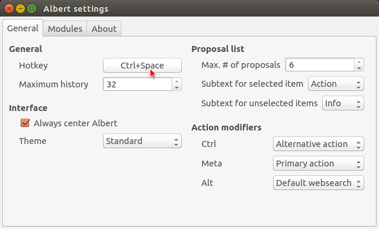The image size is (379, 229).
Task: Focus the Maximum history number field
Action: 137,84
